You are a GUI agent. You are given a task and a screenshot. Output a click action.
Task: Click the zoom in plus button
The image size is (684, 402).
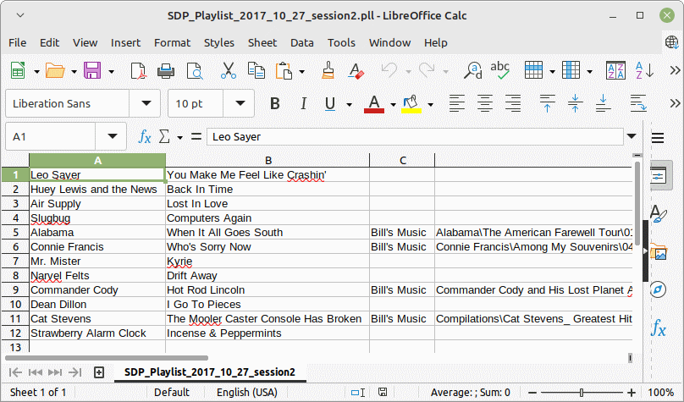[x=632, y=393]
